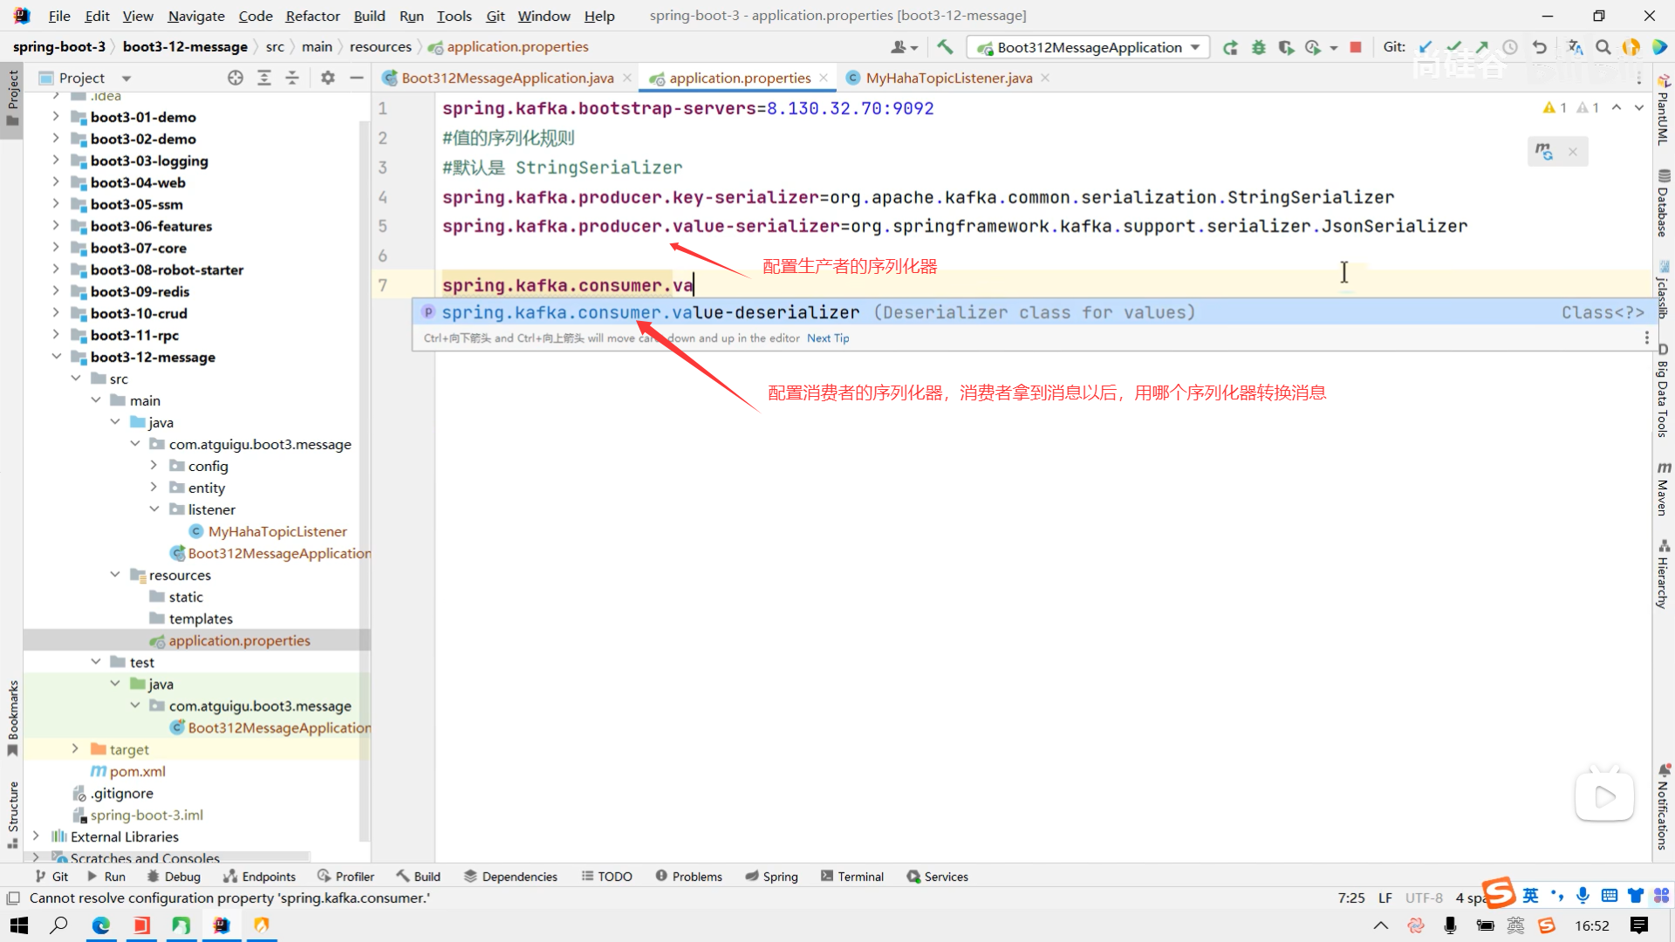
Task: Click the Select Opened File target icon
Action: [235, 78]
